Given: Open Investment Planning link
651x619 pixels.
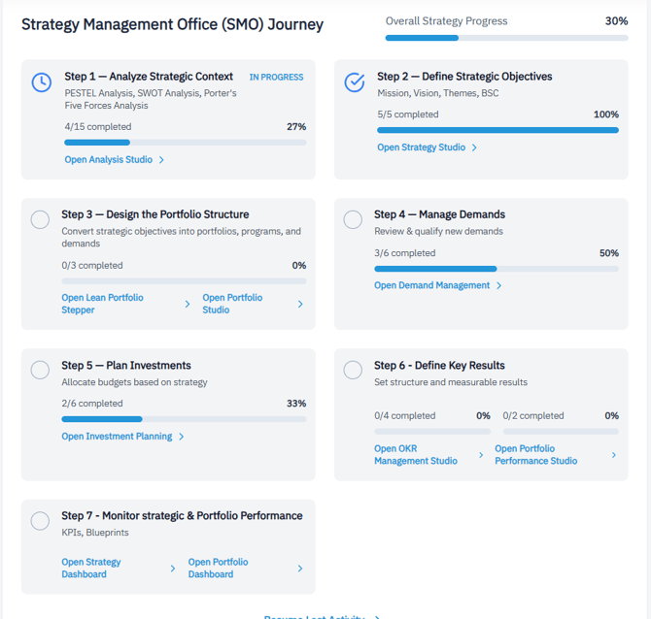Looking at the screenshot, I should [x=117, y=437].
